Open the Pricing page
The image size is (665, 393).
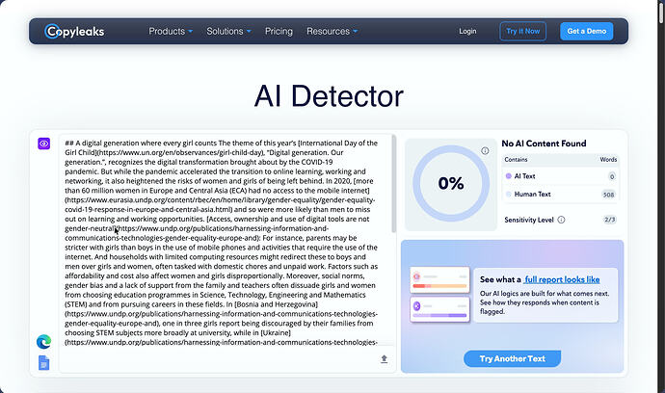click(x=279, y=31)
